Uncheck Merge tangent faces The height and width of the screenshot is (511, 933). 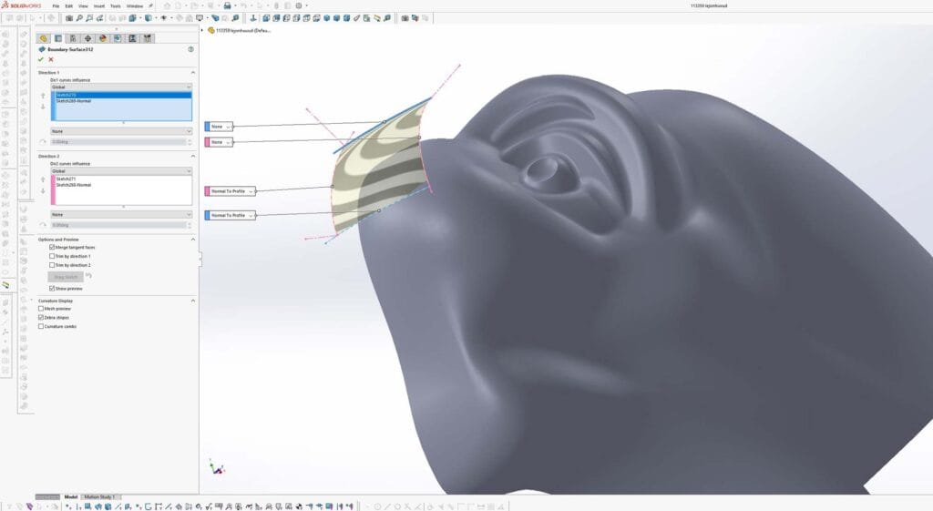pyautogui.click(x=52, y=247)
